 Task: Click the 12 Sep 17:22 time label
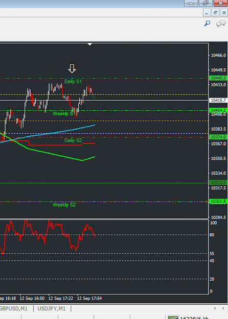coord(60,298)
